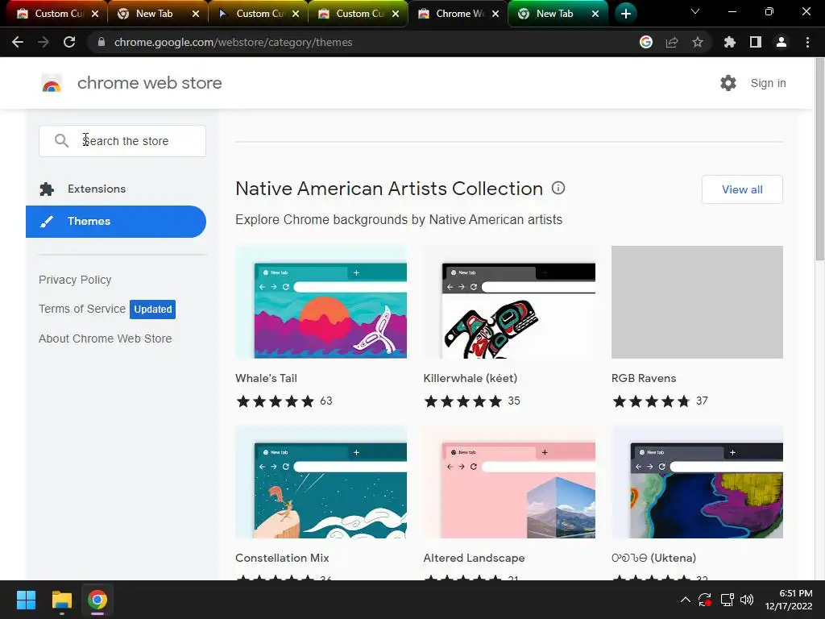
Task: Click the Chrome icon in the taskbar
Action: point(97,600)
